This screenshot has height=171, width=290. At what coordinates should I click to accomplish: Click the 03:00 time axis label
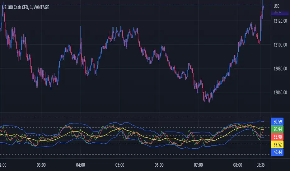pos(41,165)
